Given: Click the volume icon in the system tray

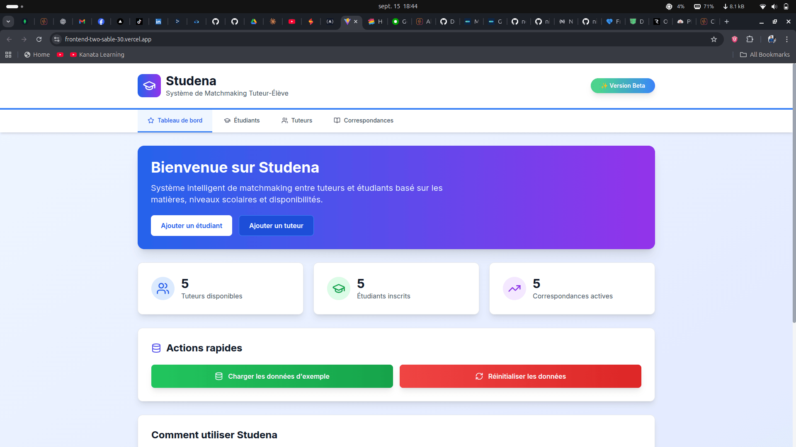Looking at the screenshot, I should tap(774, 6).
